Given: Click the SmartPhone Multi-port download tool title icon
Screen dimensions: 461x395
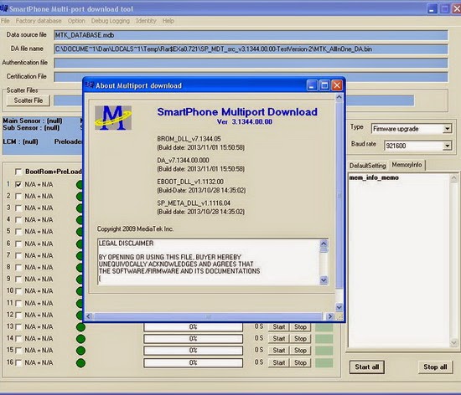Looking at the screenshot, I should click(4, 8).
